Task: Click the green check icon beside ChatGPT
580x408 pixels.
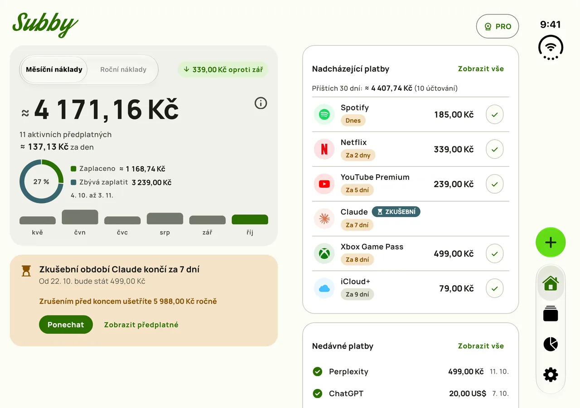Action: click(317, 393)
